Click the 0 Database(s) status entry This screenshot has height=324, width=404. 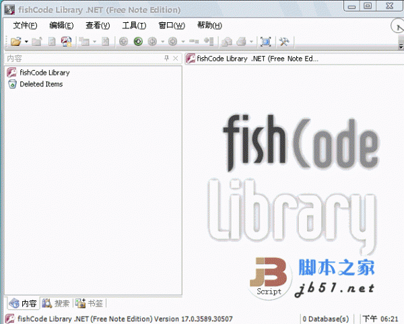(x=326, y=319)
